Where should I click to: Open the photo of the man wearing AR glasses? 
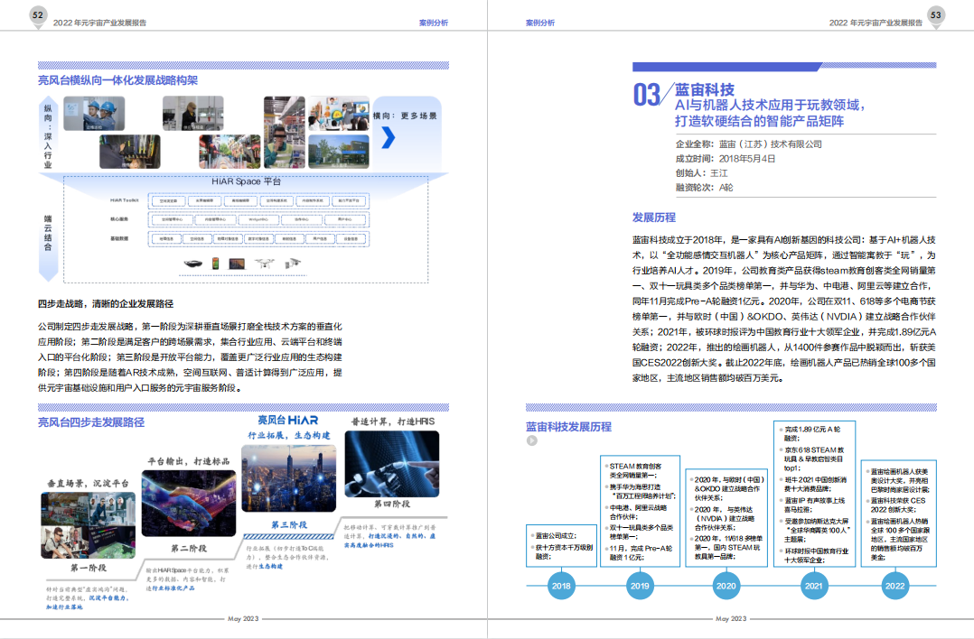pyautogui.click(x=285, y=132)
